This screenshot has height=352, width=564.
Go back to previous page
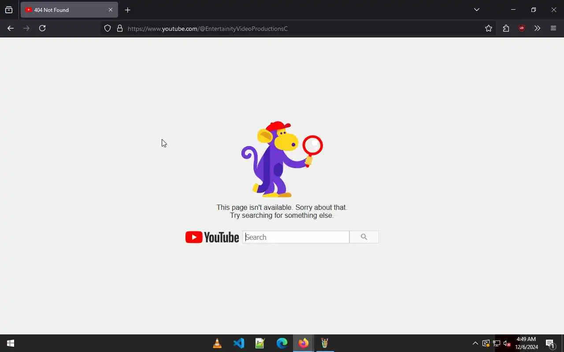(11, 28)
